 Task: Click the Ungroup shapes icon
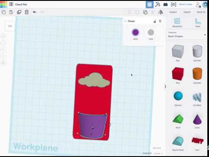[x=145, y=12]
